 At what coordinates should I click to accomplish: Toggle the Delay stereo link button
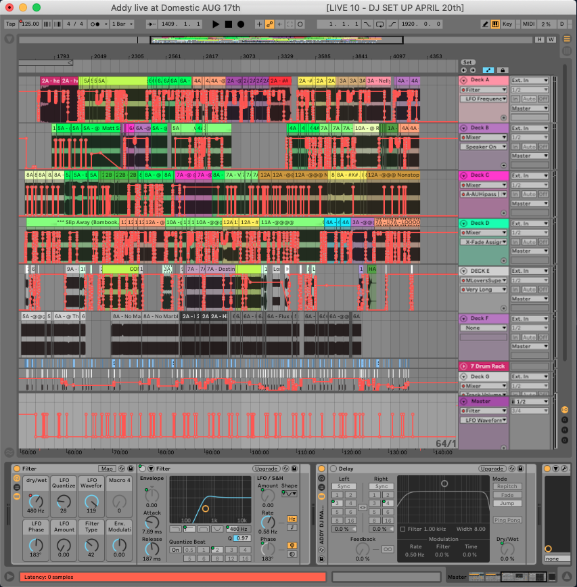click(x=363, y=508)
